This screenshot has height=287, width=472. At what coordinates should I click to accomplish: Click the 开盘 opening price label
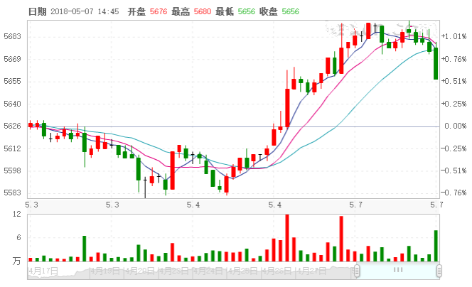click(136, 12)
